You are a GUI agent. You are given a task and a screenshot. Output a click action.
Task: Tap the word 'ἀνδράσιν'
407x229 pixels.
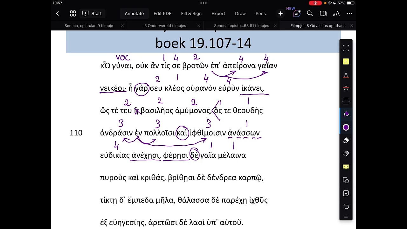tap(116, 133)
